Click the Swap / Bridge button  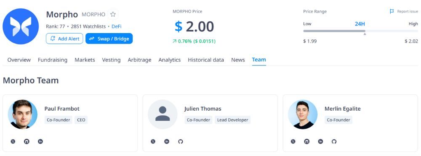(x=109, y=39)
